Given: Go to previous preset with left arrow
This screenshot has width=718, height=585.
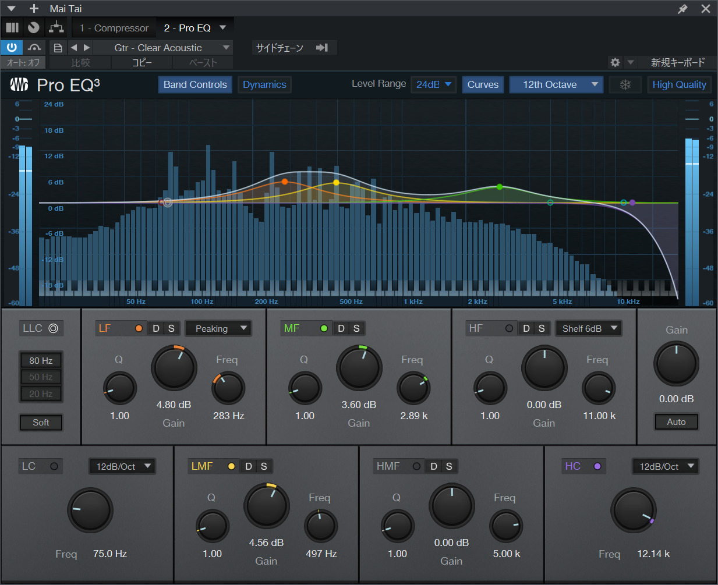Looking at the screenshot, I should (74, 48).
